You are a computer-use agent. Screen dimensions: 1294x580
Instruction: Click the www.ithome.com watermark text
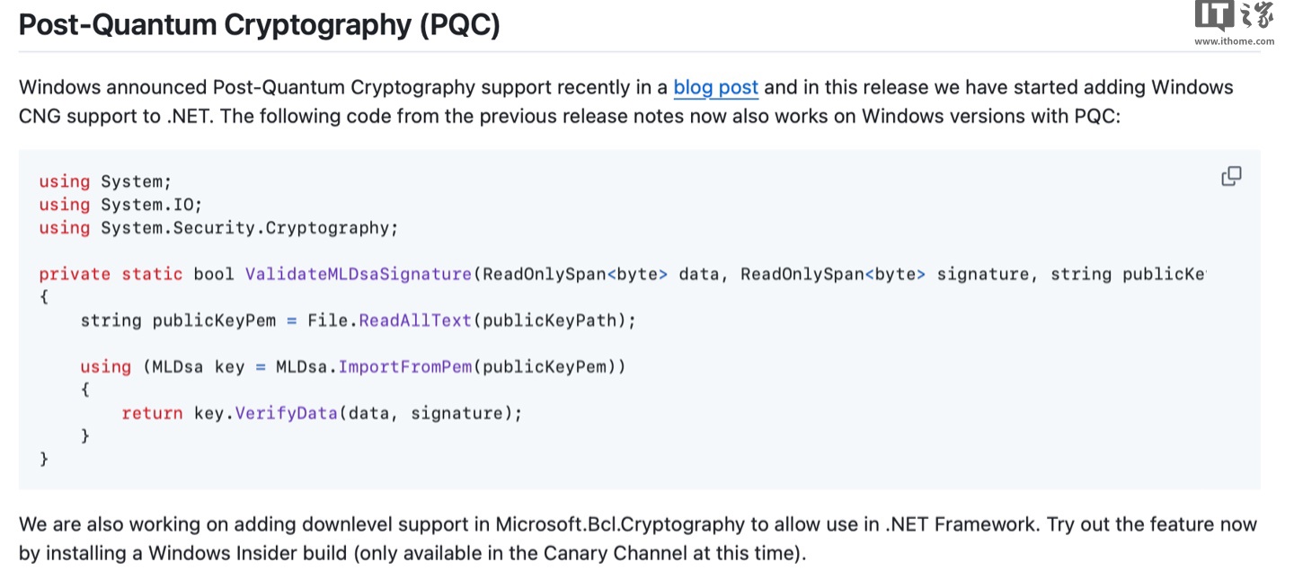tap(1234, 41)
